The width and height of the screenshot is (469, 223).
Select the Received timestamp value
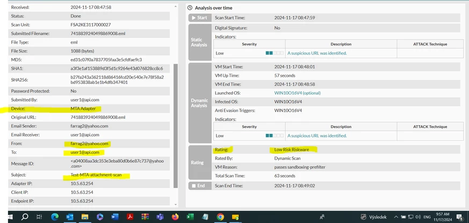[x=91, y=7]
